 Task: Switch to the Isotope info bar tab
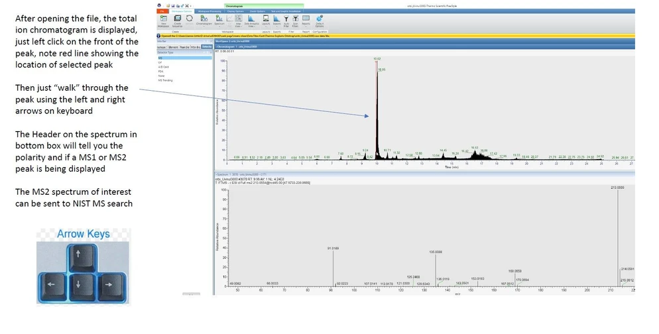point(161,47)
